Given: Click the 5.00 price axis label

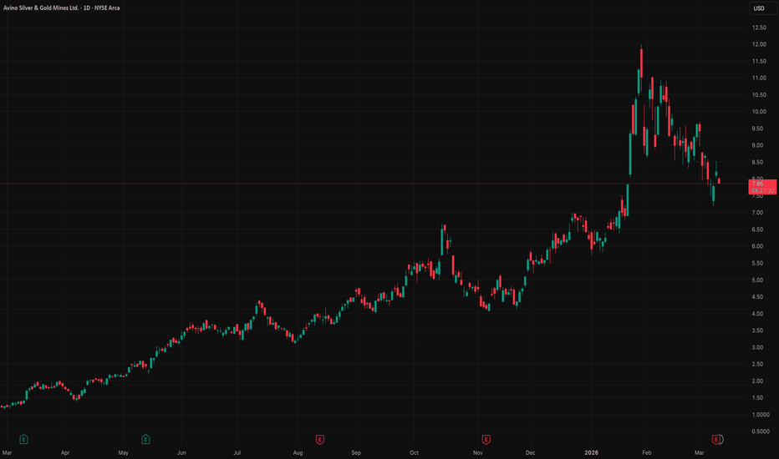Looking at the screenshot, I should click(x=757, y=280).
